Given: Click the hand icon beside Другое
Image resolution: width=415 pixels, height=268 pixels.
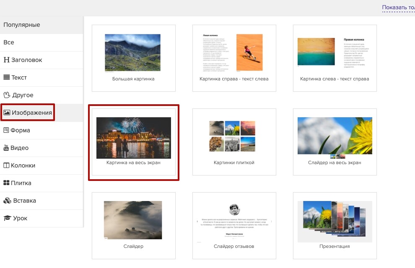Looking at the screenshot, I should click(6, 95).
